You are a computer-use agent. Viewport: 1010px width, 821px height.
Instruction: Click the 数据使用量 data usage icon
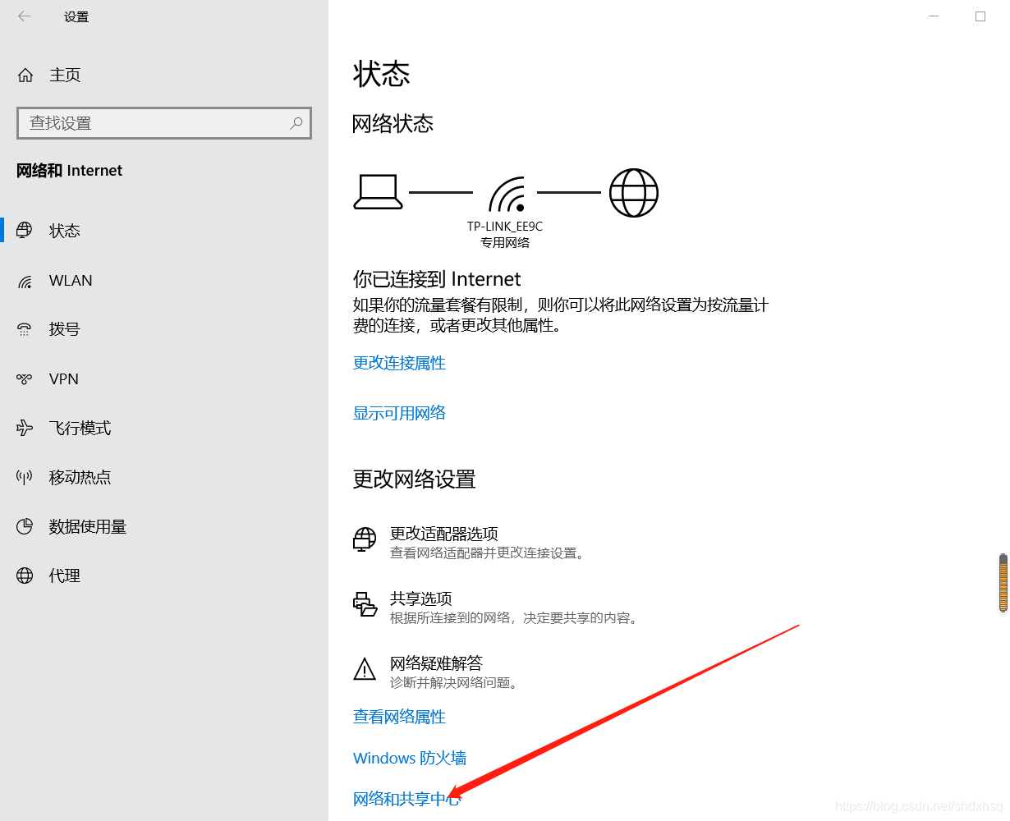coord(25,526)
